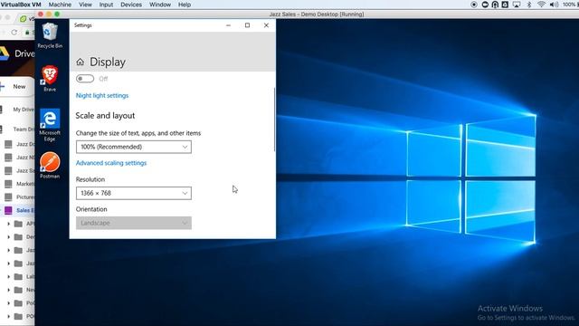Expand the Ne folder in Drive sidebar
Screen dimensions: 579x326
tap(8, 290)
